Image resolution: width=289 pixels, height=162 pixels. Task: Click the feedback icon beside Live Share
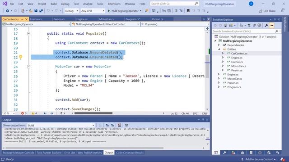pyautogui.click(x=283, y=11)
